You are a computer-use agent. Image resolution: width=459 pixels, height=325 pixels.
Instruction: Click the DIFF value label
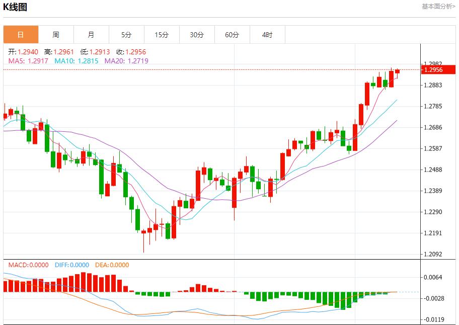click(71, 265)
